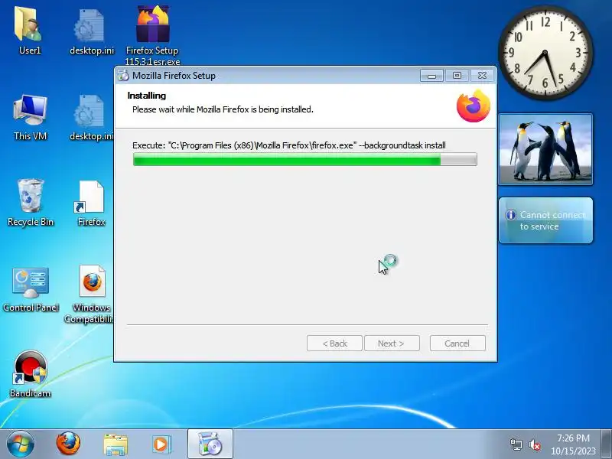The width and height of the screenshot is (612, 459).
Task: Launch Firefox from the taskbar
Action: coord(68,444)
